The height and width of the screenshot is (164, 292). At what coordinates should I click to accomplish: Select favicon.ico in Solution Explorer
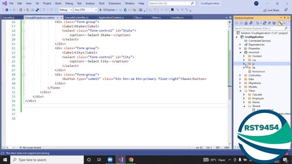(259, 72)
